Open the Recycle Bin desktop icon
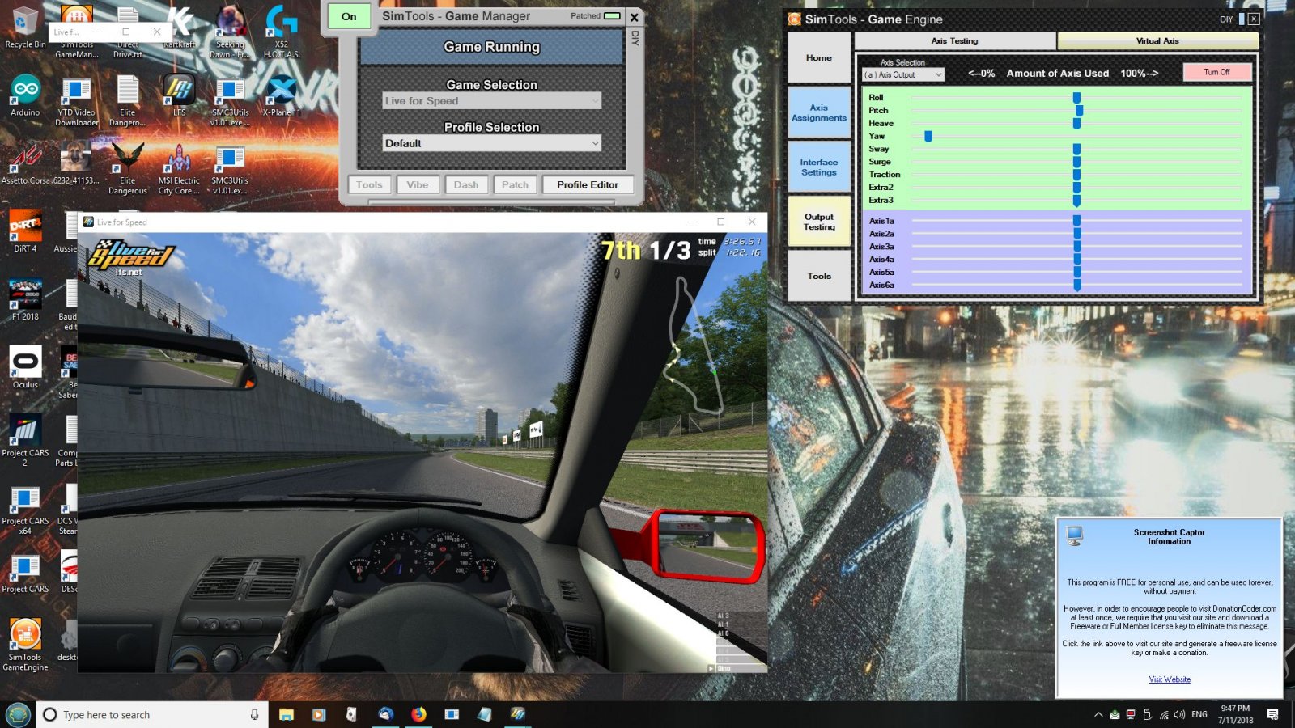The height and width of the screenshot is (728, 1295). [25, 28]
